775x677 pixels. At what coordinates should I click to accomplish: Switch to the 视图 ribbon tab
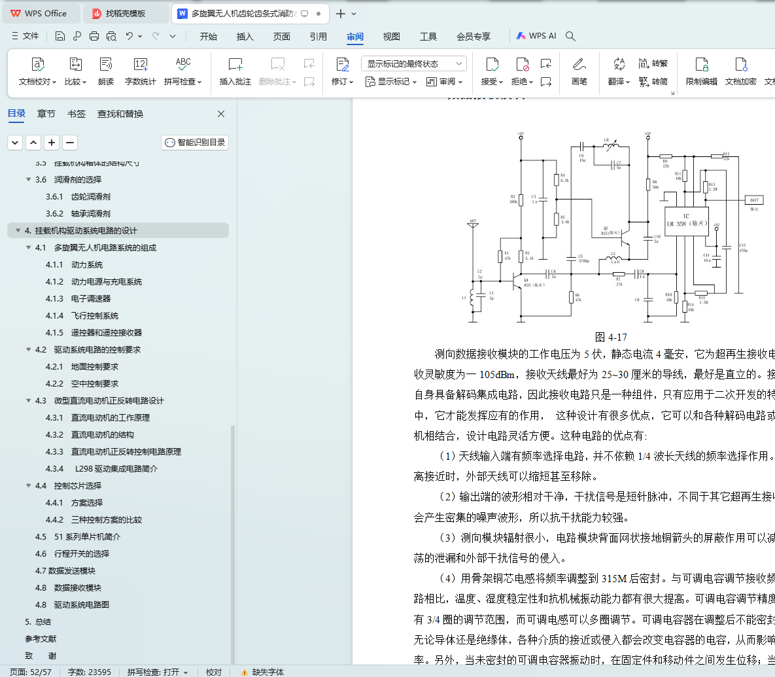pos(392,36)
